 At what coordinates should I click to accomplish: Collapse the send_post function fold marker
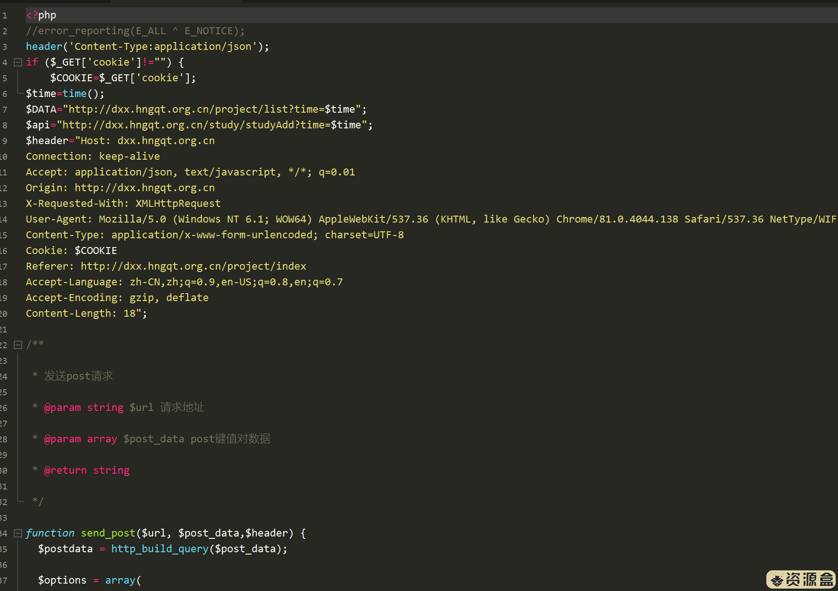(18, 533)
